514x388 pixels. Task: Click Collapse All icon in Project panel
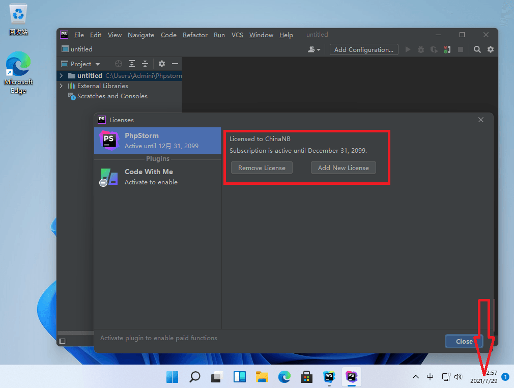coord(145,64)
